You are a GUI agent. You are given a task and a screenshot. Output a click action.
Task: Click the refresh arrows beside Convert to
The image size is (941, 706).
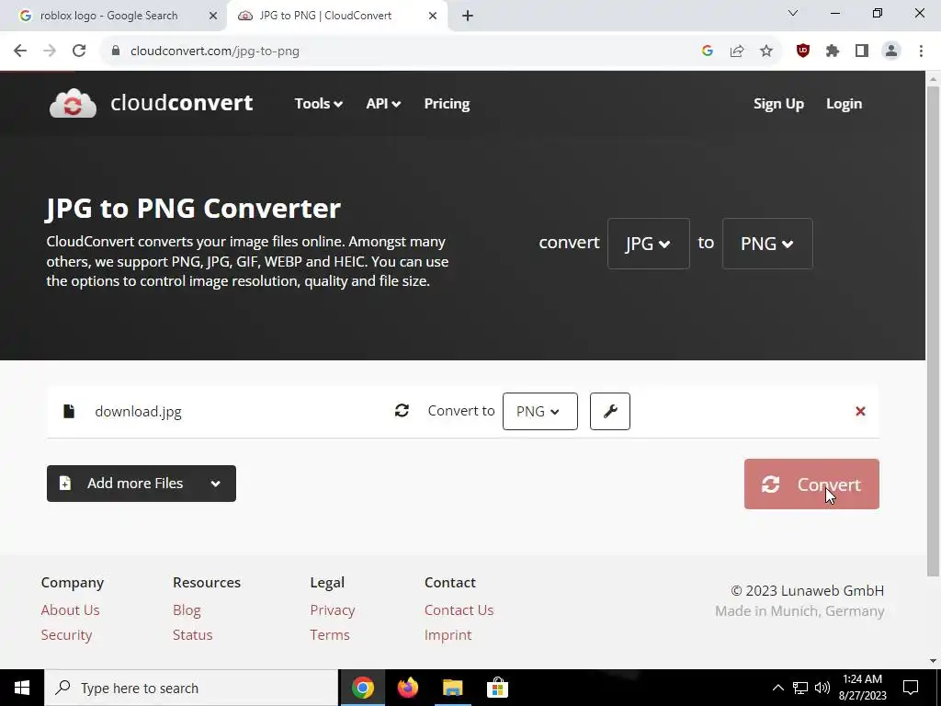point(402,411)
